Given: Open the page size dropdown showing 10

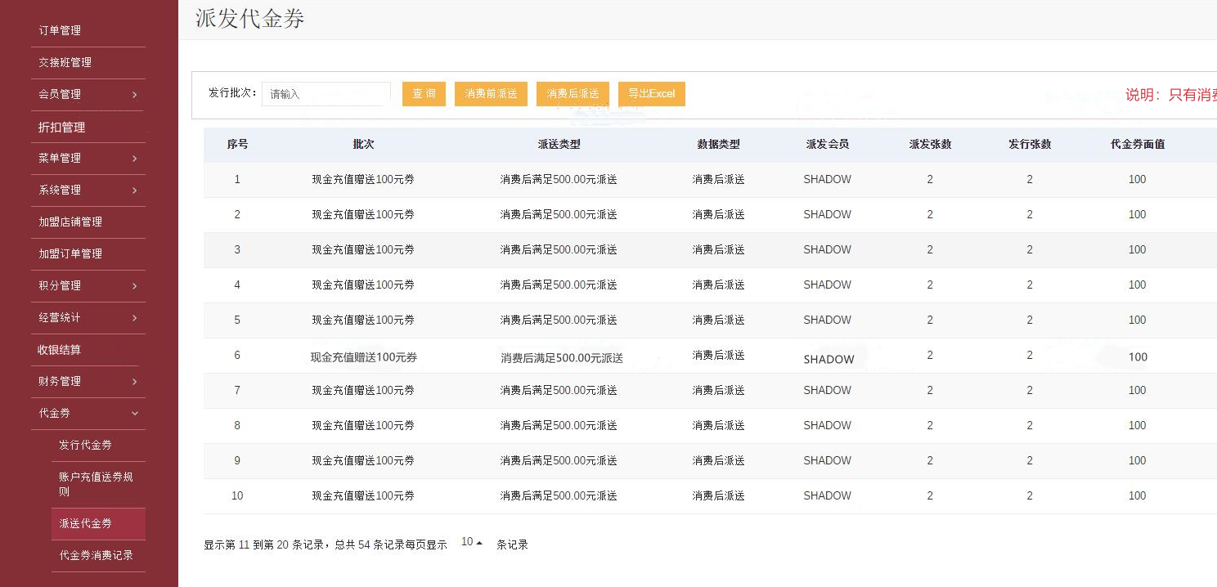Looking at the screenshot, I should coord(471,542).
